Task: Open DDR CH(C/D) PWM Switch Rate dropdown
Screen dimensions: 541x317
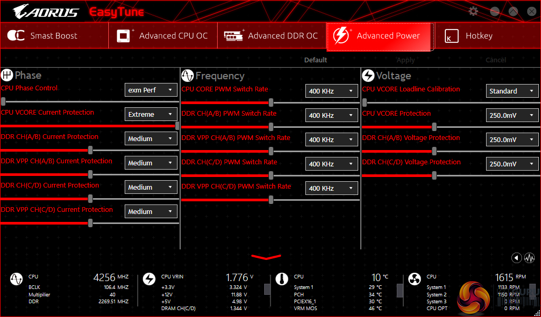Action: [x=332, y=164]
